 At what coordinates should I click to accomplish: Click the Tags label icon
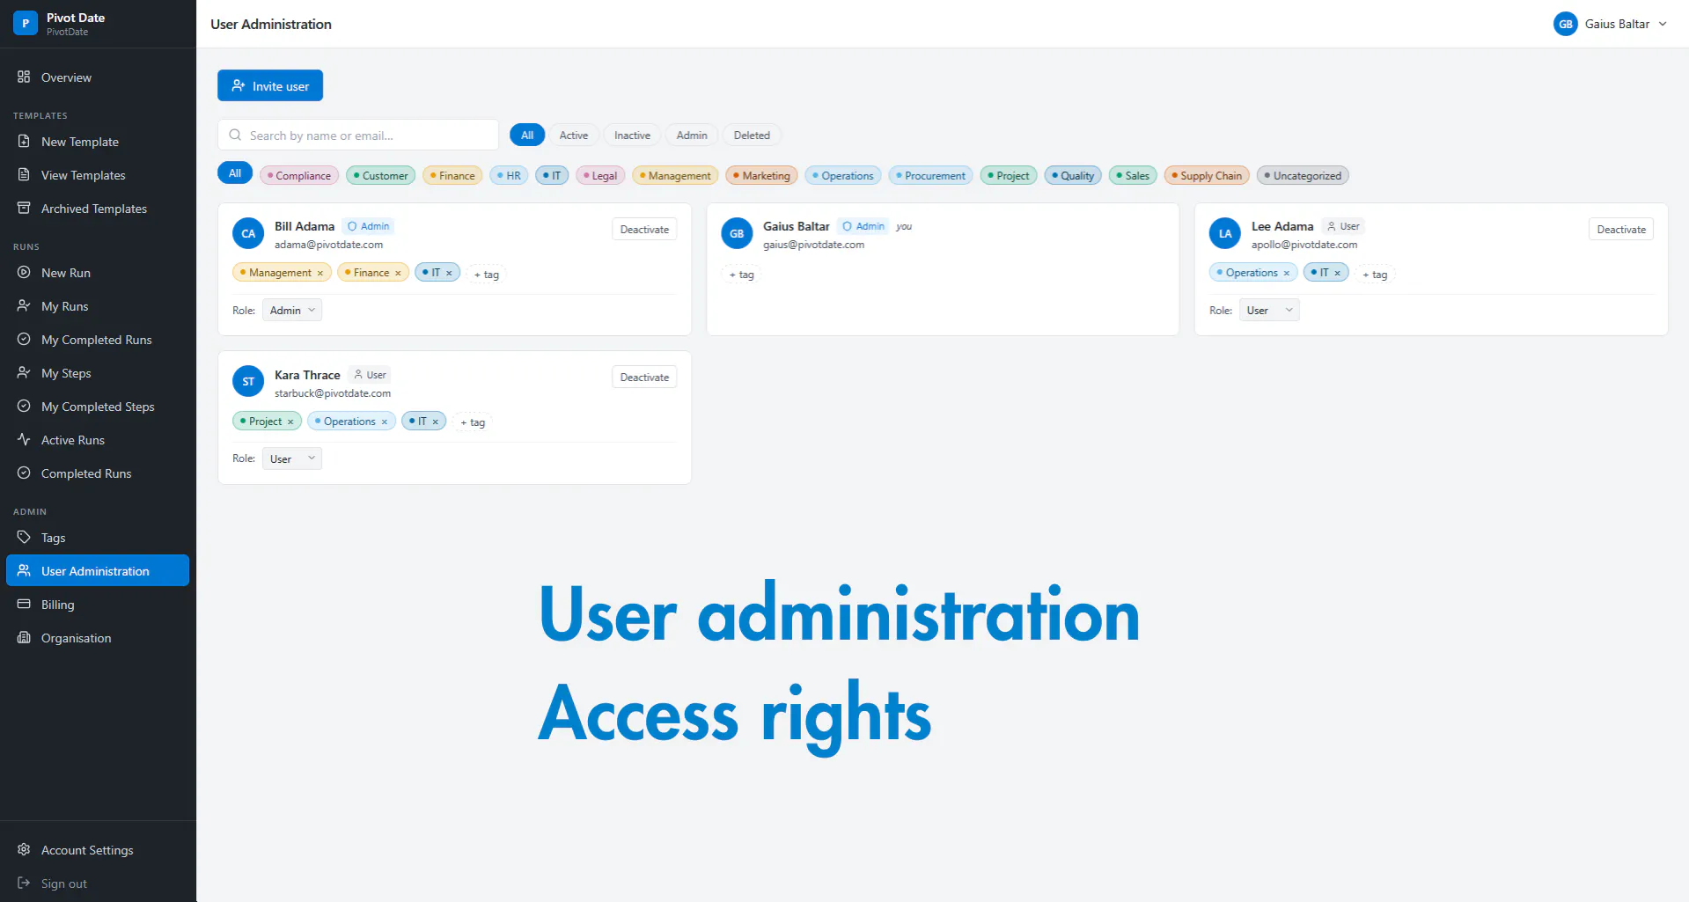[24, 537]
